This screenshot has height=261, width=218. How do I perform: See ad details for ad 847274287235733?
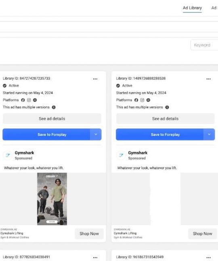[52, 119]
